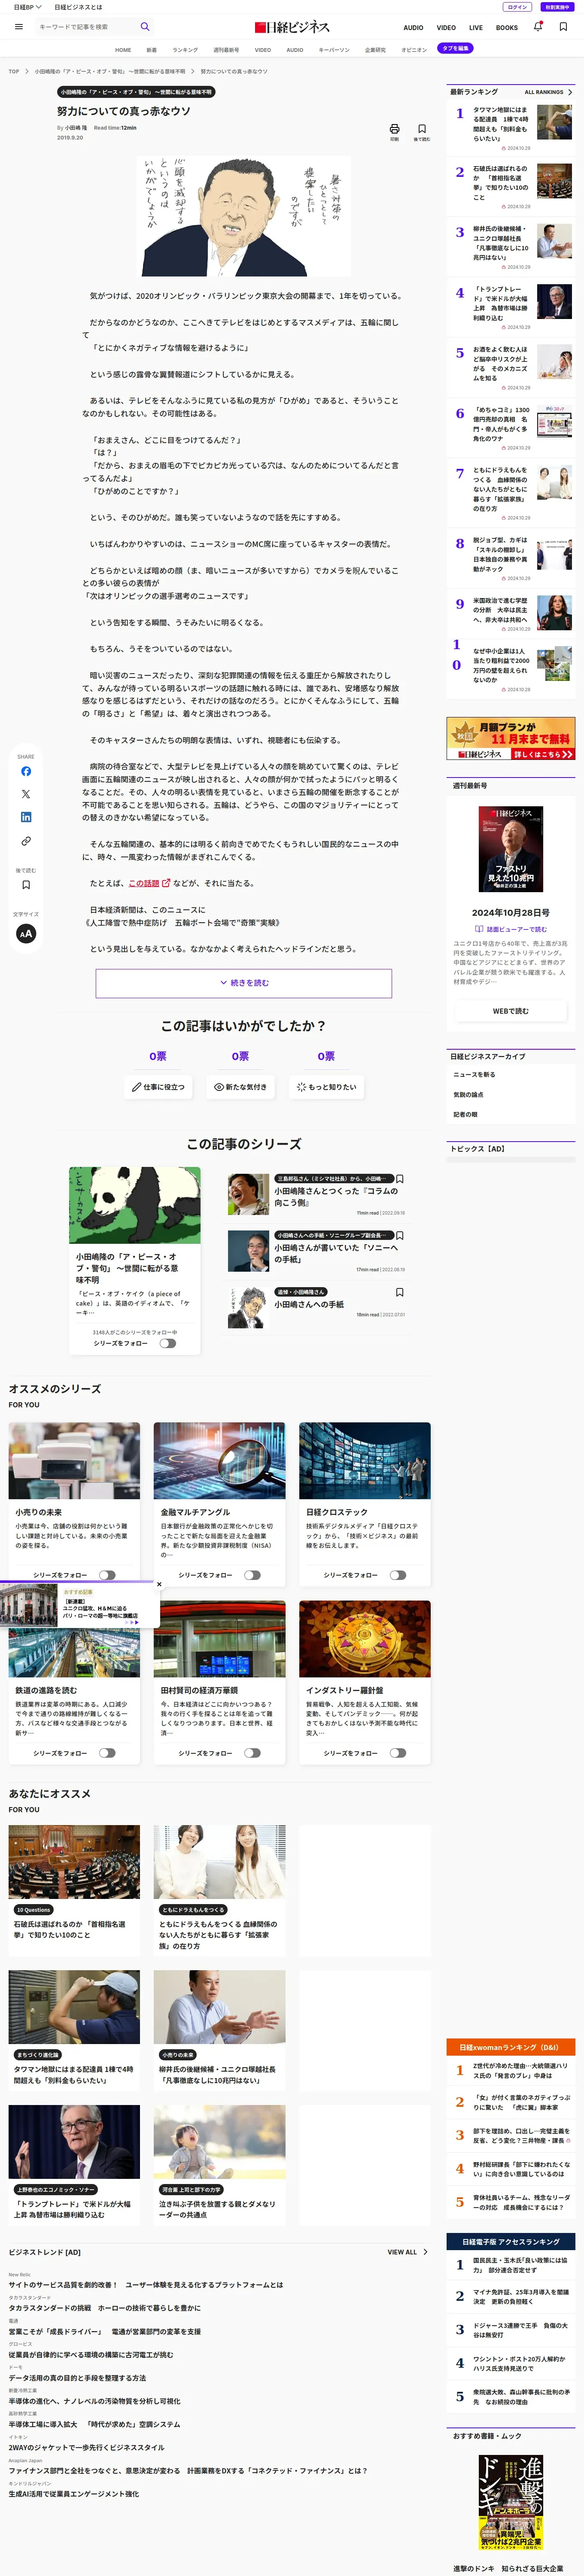Open 記者の眼 archive link

pyautogui.click(x=465, y=1114)
